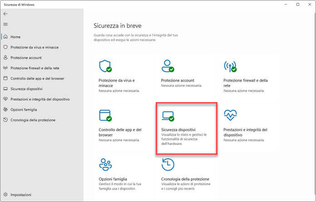Screen dimensions: 316x202
Task: Click 'Guarda cosa accade con la sicurezza' intro text
Action: point(136,38)
